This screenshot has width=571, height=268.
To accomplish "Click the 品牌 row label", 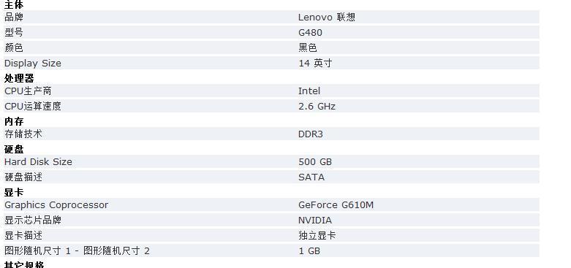I will (14, 17).
